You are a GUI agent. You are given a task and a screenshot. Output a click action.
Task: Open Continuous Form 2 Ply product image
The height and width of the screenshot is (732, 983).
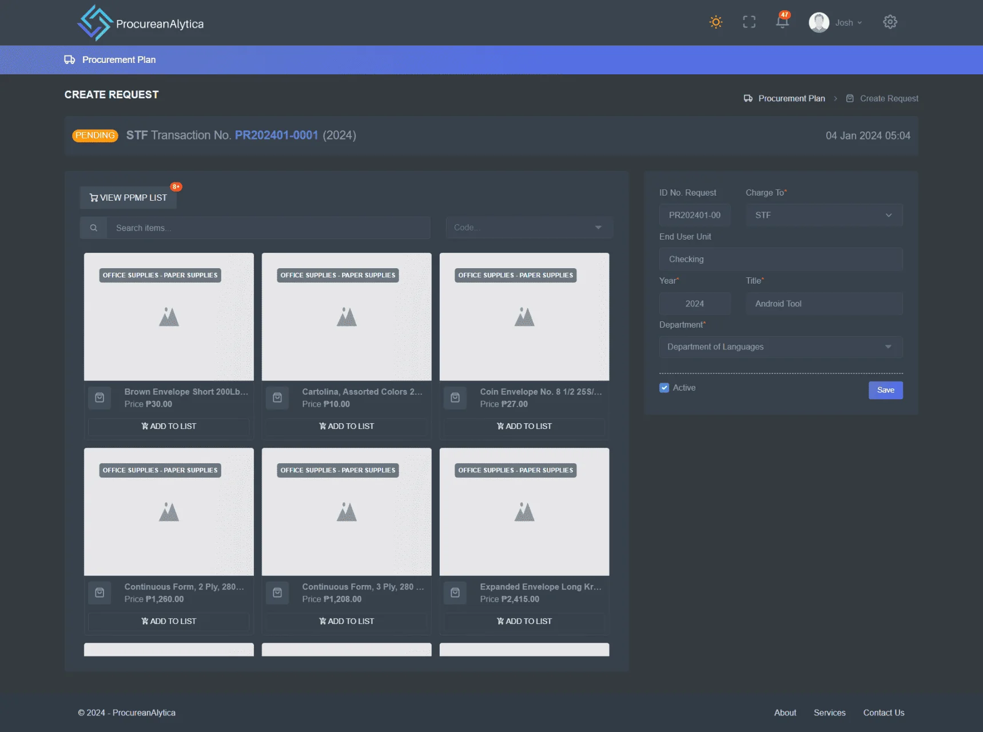pyautogui.click(x=169, y=512)
